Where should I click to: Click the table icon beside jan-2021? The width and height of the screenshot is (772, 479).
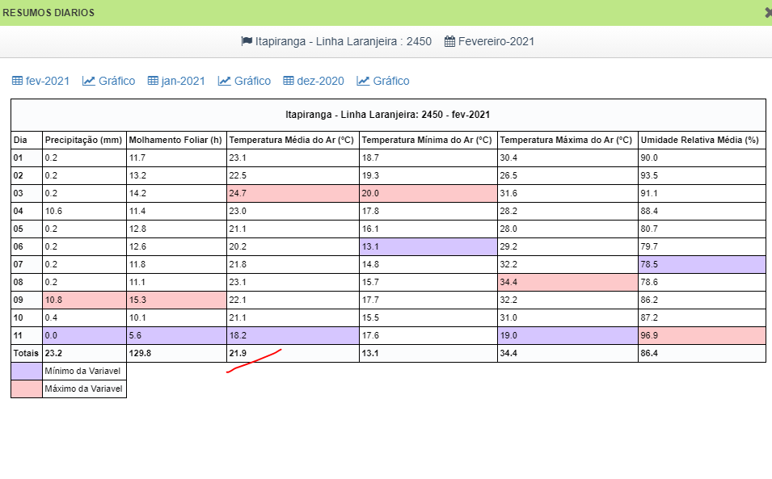tap(153, 81)
